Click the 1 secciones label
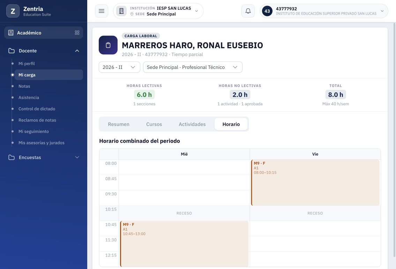Screen dimensions: 396x269 [144, 104]
